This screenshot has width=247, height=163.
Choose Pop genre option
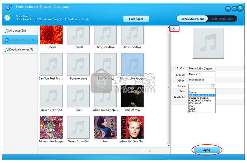click(202, 106)
